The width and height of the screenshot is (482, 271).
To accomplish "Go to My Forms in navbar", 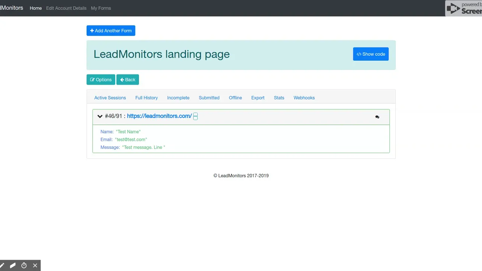I will click(101, 8).
